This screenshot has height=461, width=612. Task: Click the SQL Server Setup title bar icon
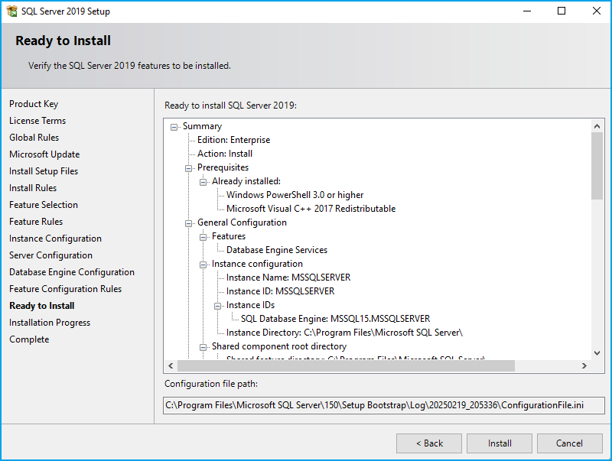point(11,11)
